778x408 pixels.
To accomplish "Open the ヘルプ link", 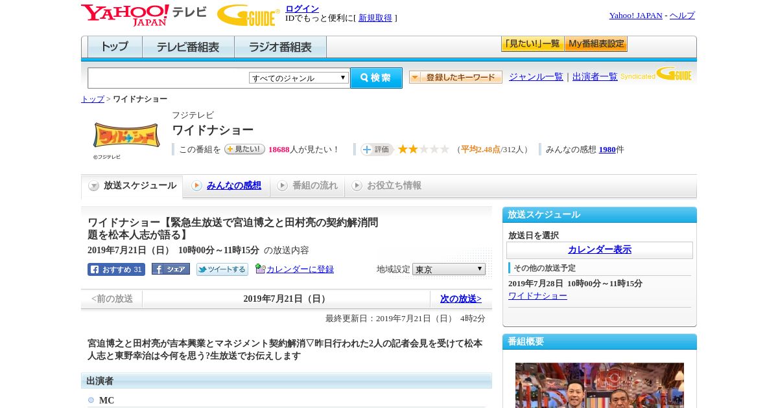I will coord(682,16).
